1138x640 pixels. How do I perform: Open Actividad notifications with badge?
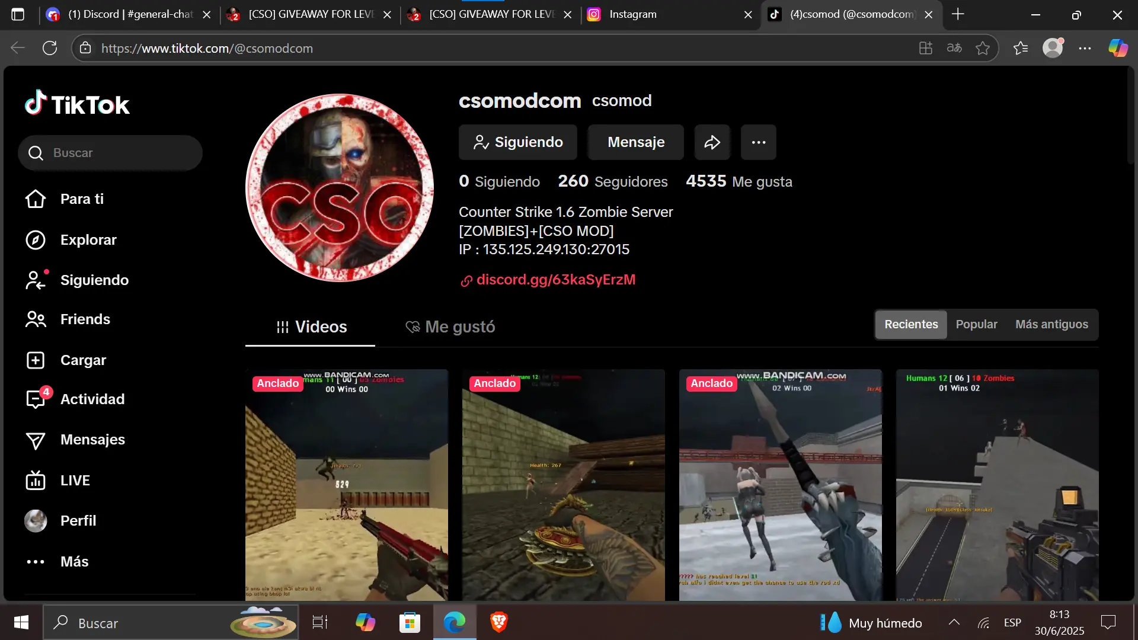pyautogui.click(x=37, y=399)
